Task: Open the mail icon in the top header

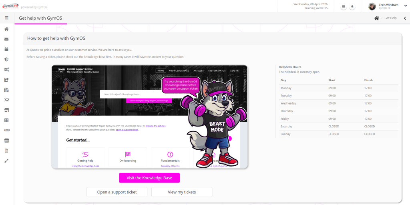Action: pyautogui.click(x=344, y=7)
